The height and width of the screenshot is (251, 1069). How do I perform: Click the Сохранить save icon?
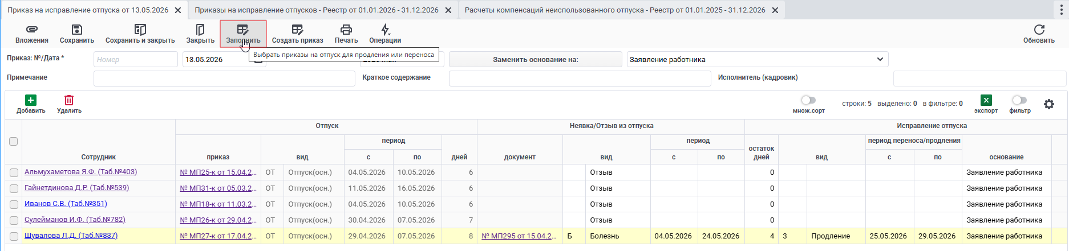click(x=77, y=30)
